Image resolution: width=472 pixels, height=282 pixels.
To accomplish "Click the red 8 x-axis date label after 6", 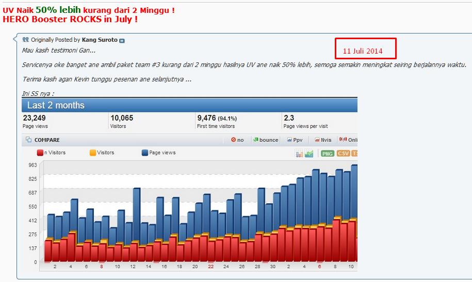I will (x=102, y=267).
